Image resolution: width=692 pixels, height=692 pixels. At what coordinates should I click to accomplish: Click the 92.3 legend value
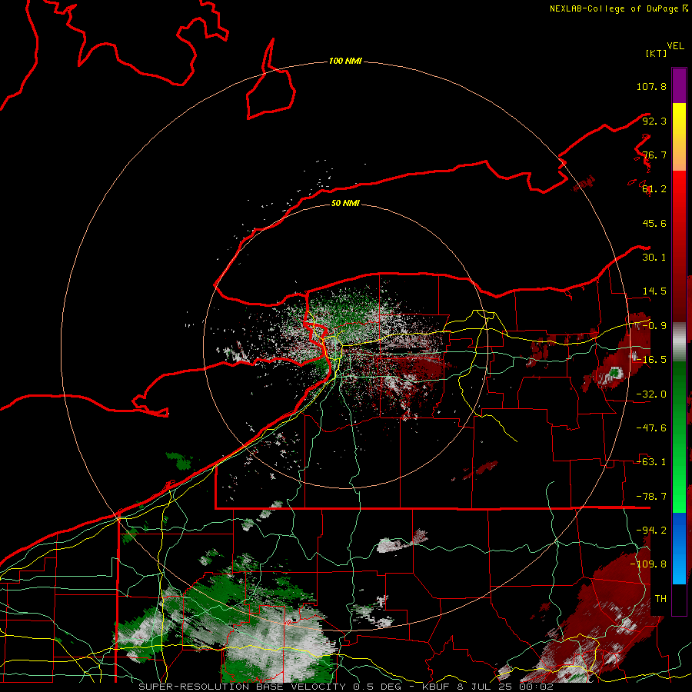[x=654, y=121]
